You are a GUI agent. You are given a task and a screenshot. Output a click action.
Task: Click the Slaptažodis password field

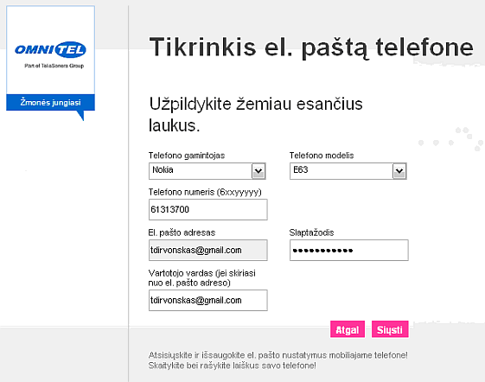pos(349,251)
